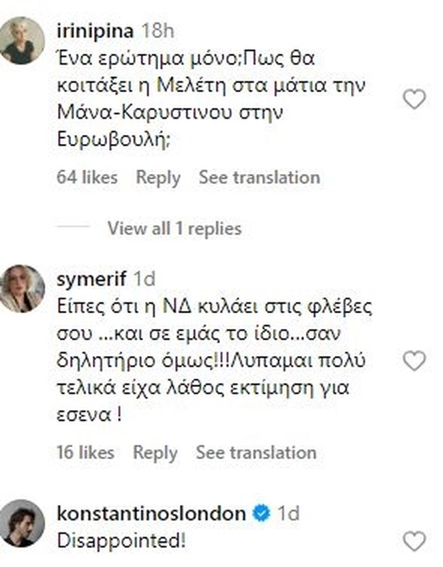
Task: Reply to irinipina's comment
Action: coord(158,177)
